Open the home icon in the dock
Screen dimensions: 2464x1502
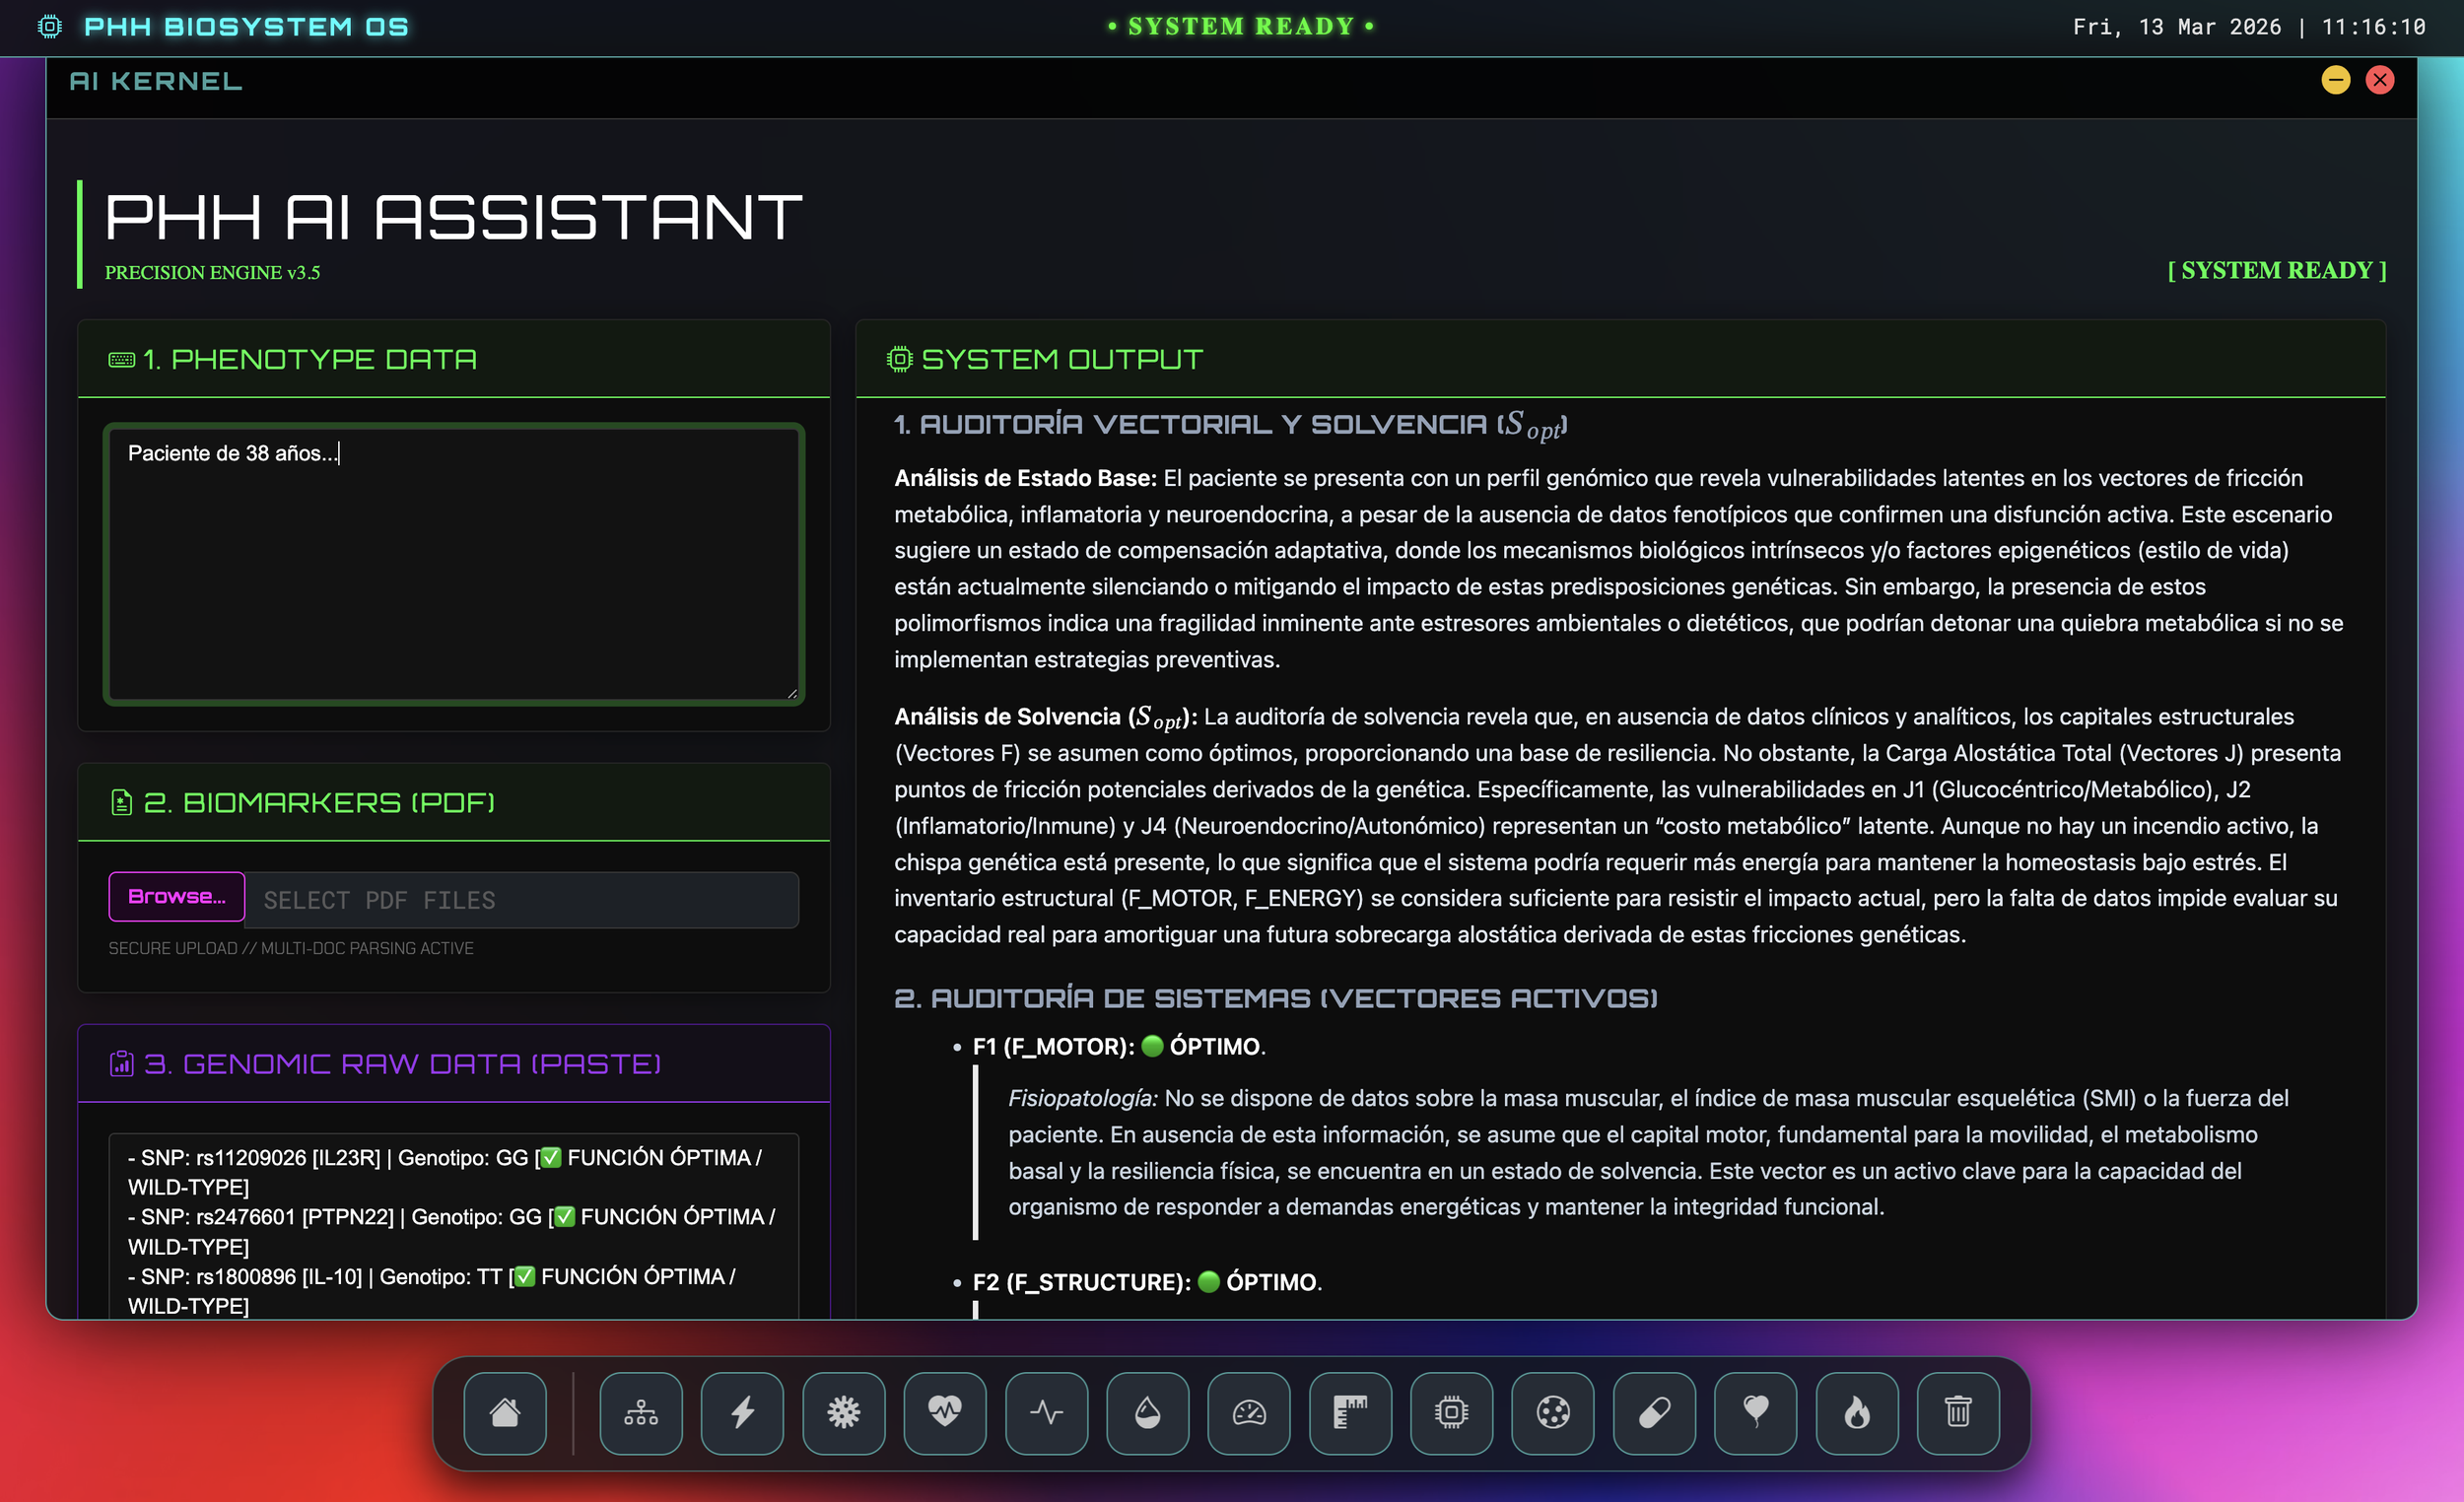click(x=505, y=1412)
